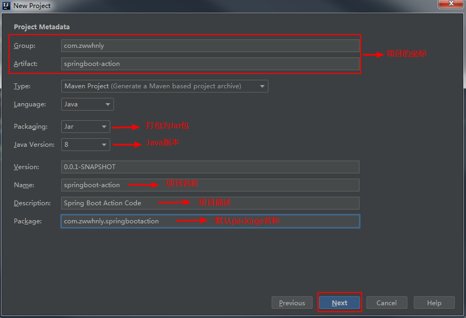466x318 pixels.
Task: Click the Type: label
Action: [22, 86]
